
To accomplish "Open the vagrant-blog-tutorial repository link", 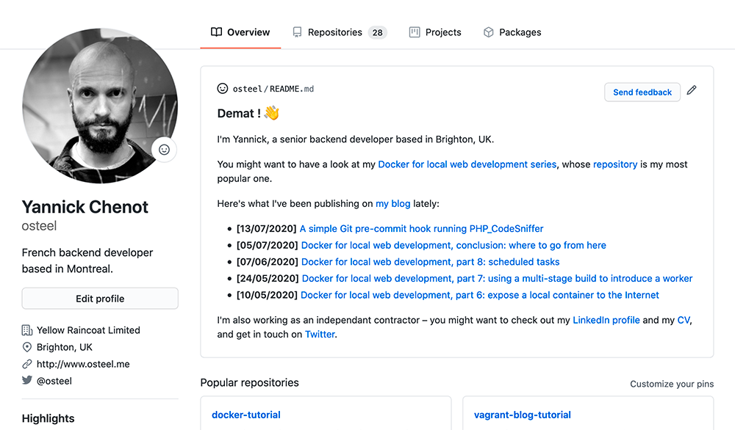I will 523,415.
